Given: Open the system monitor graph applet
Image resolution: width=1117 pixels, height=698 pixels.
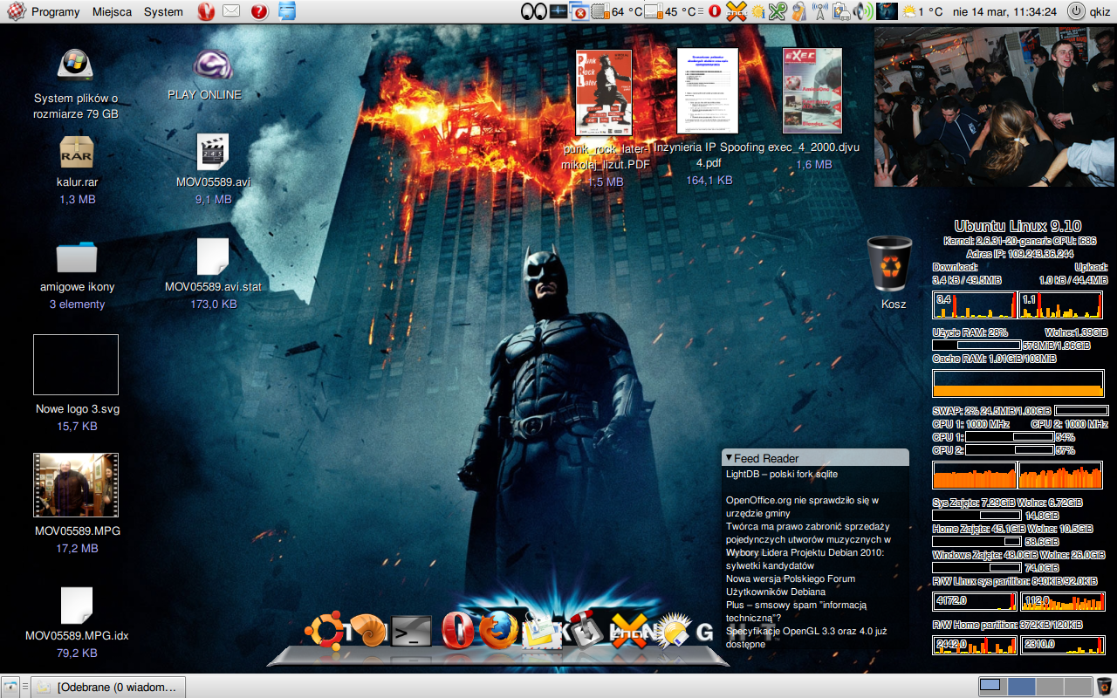Looking at the screenshot, I should click(557, 11).
